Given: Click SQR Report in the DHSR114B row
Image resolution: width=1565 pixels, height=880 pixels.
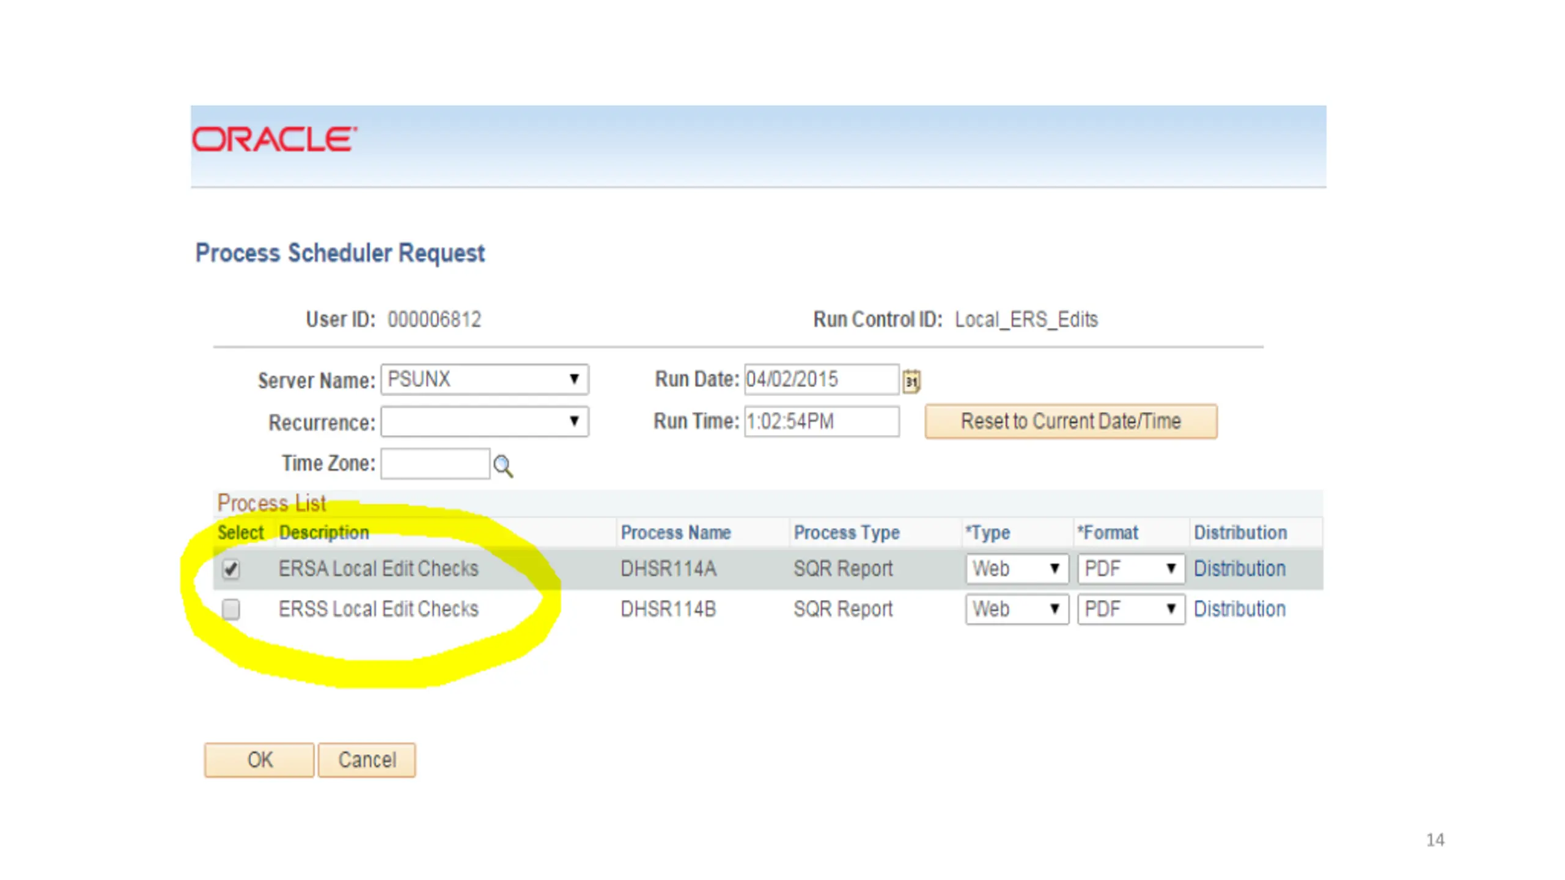Looking at the screenshot, I should pyautogui.click(x=843, y=609).
